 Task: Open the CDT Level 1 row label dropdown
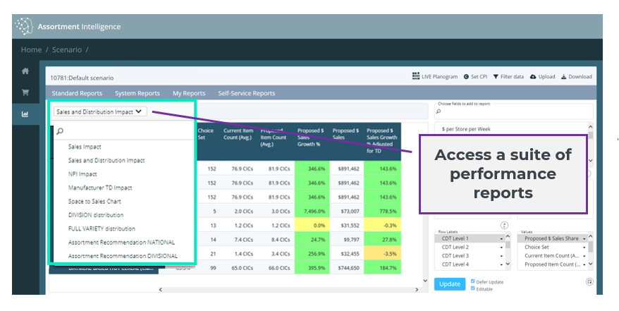[x=501, y=239]
